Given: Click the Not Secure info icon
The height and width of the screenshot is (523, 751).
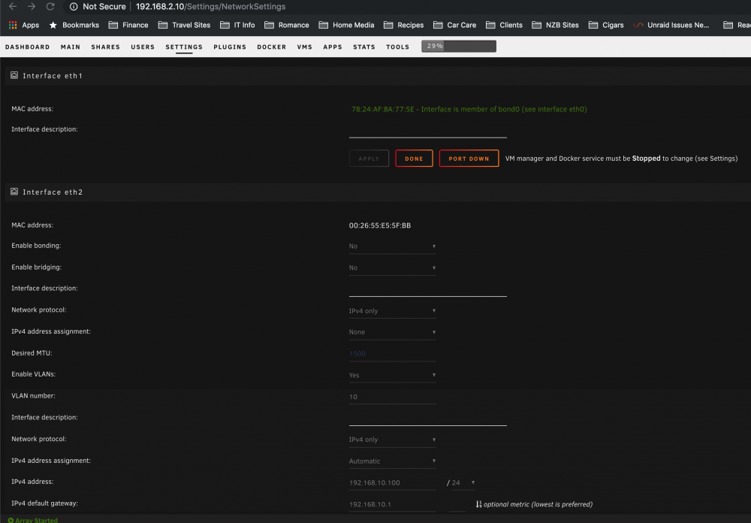Looking at the screenshot, I should (74, 7).
